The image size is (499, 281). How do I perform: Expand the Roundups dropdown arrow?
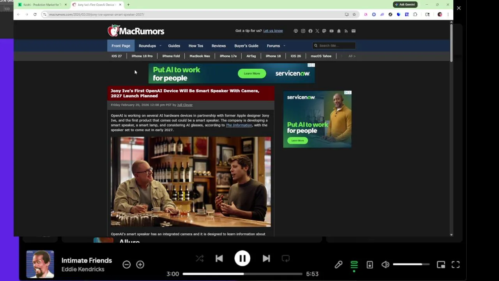tap(160, 46)
